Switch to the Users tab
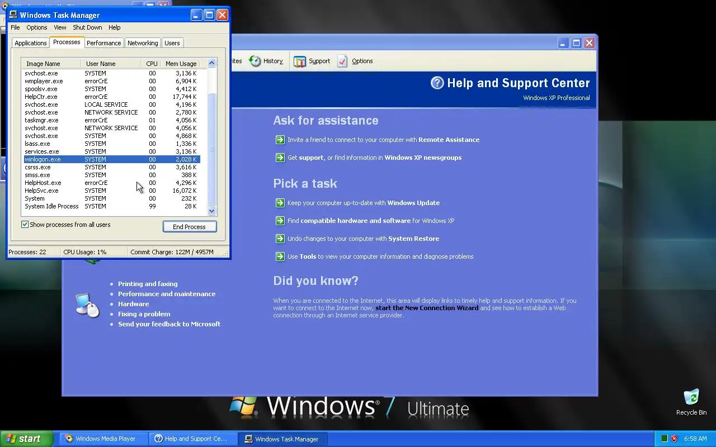The height and width of the screenshot is (447, 716). [x=172, y=43]
